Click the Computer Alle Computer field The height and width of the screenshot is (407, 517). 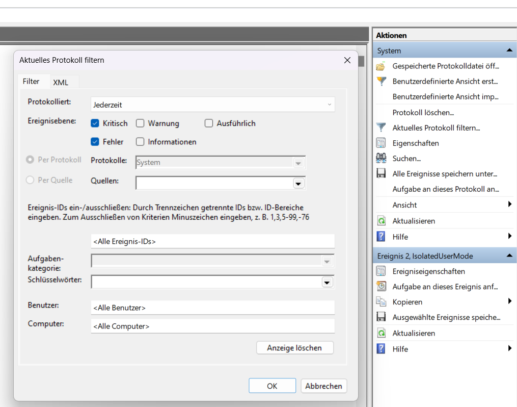[x=213, y=326]
